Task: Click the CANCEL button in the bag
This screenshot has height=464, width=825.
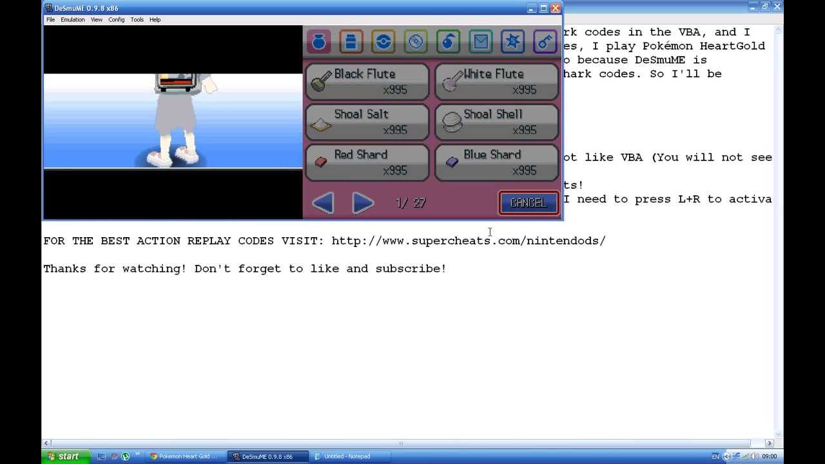Action: click(x=528, y=202)
